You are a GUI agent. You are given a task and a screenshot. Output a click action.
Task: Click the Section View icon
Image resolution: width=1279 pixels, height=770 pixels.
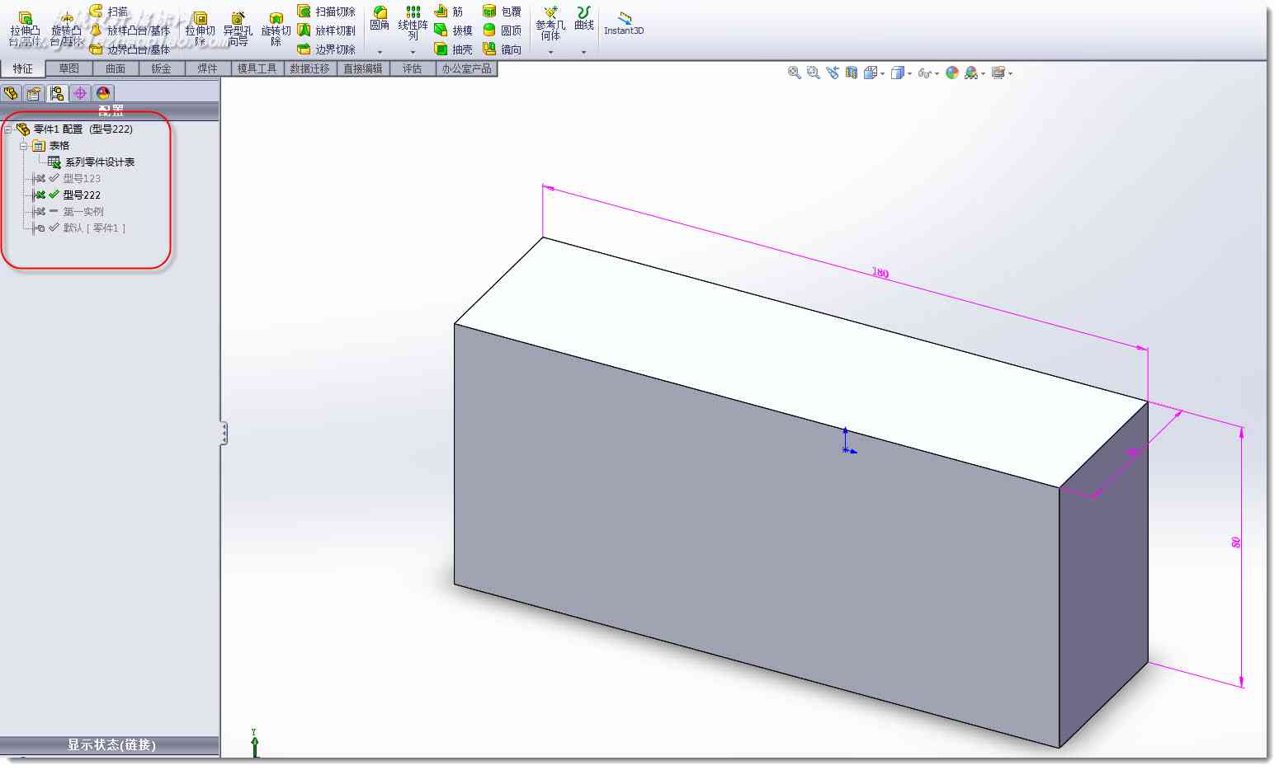pos(852,73)
